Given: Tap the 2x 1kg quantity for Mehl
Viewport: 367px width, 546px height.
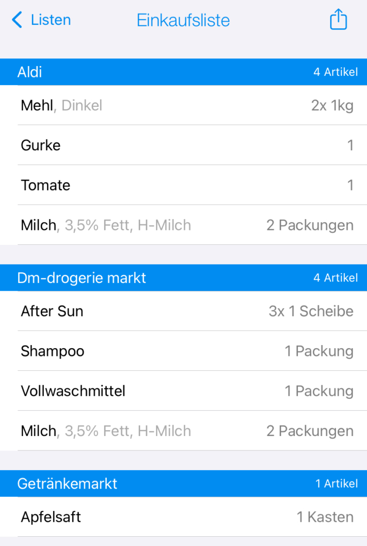Looking at the screenshot, I should [x=332, y=105].
